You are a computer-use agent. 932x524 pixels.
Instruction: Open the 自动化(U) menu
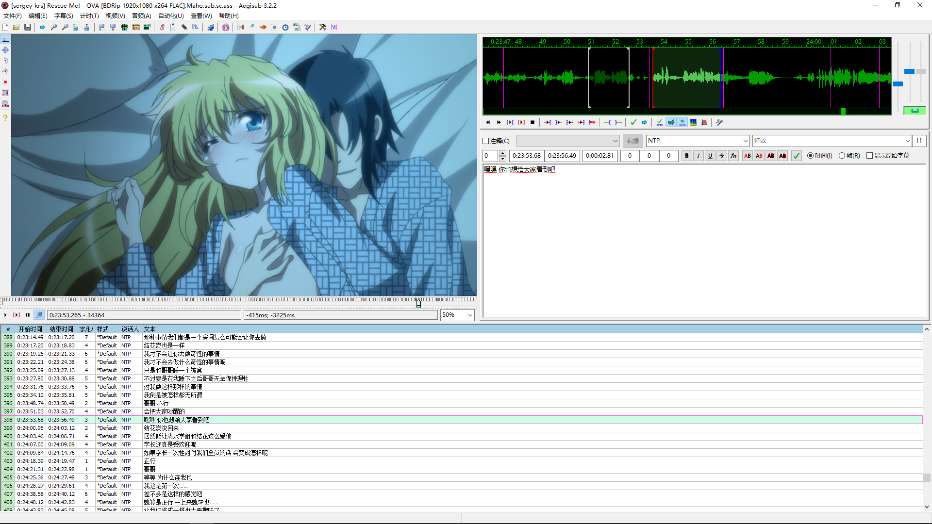(x=171, y=16)
